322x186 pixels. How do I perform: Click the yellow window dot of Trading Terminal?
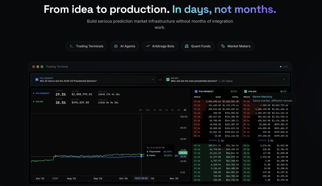38,67
